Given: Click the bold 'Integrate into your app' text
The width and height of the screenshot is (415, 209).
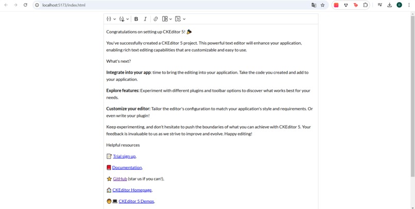Looking at the screenshot, I should click(x=128, y=73).
